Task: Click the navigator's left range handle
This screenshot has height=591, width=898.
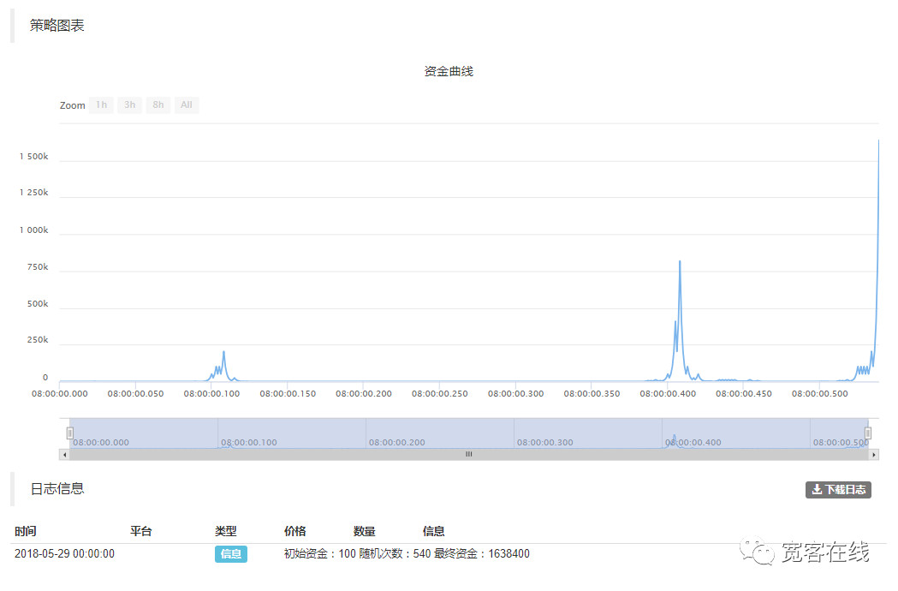Action: (x=70, y=433)
